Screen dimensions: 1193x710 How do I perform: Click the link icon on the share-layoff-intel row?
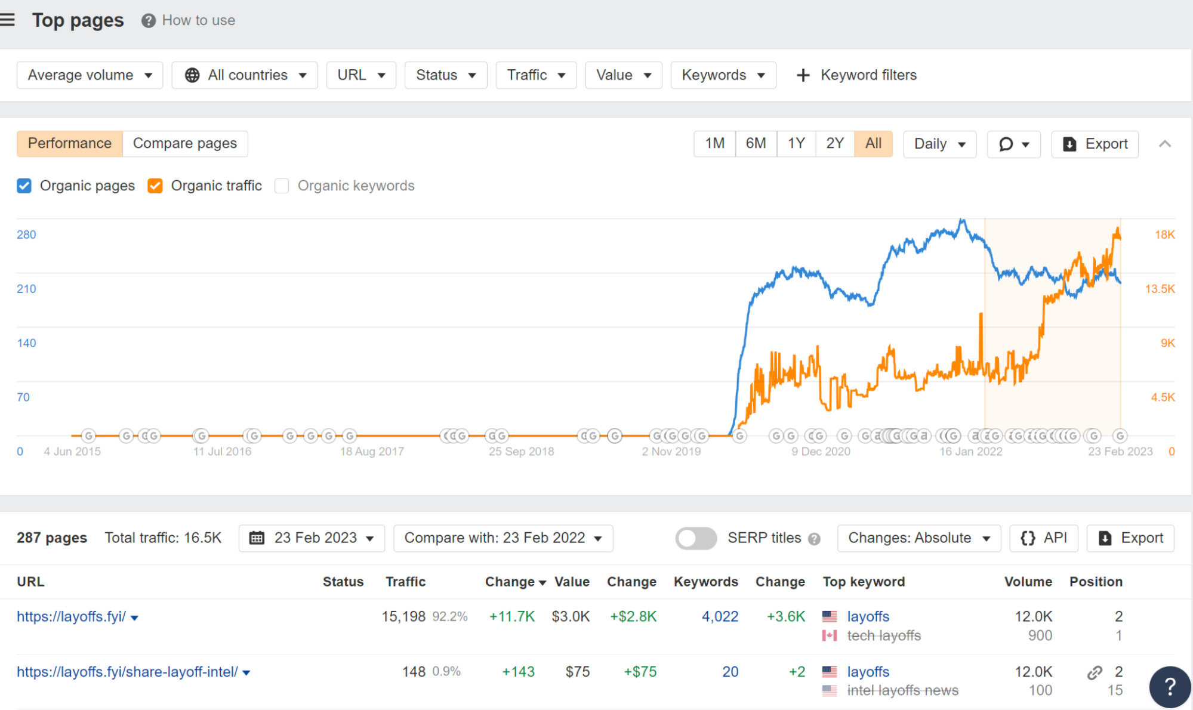tap(1094, 672)
